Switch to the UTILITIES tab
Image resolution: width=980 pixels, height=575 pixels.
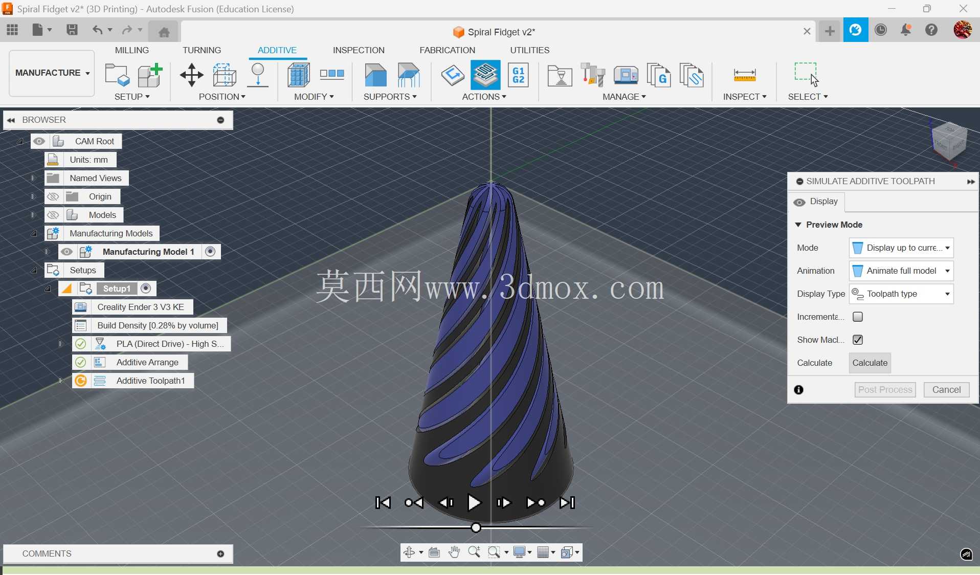pos(530,50)
